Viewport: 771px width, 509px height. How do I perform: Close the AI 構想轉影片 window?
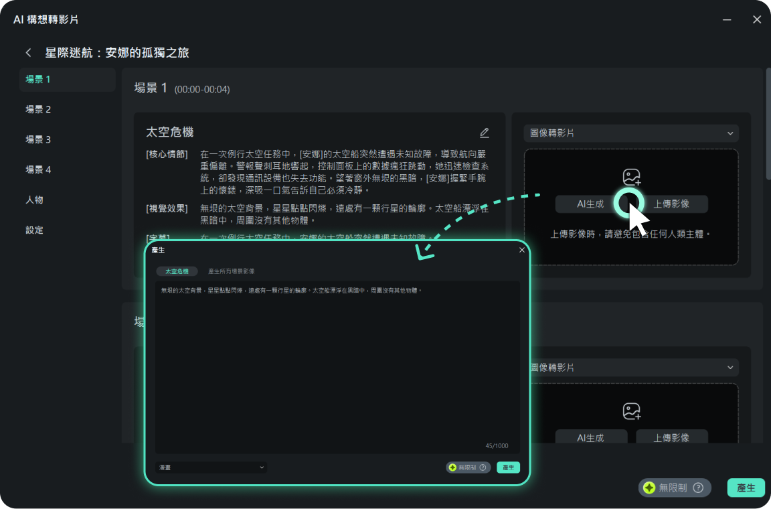757,19
